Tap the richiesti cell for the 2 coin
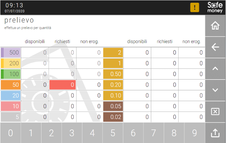 pos(165,52)
